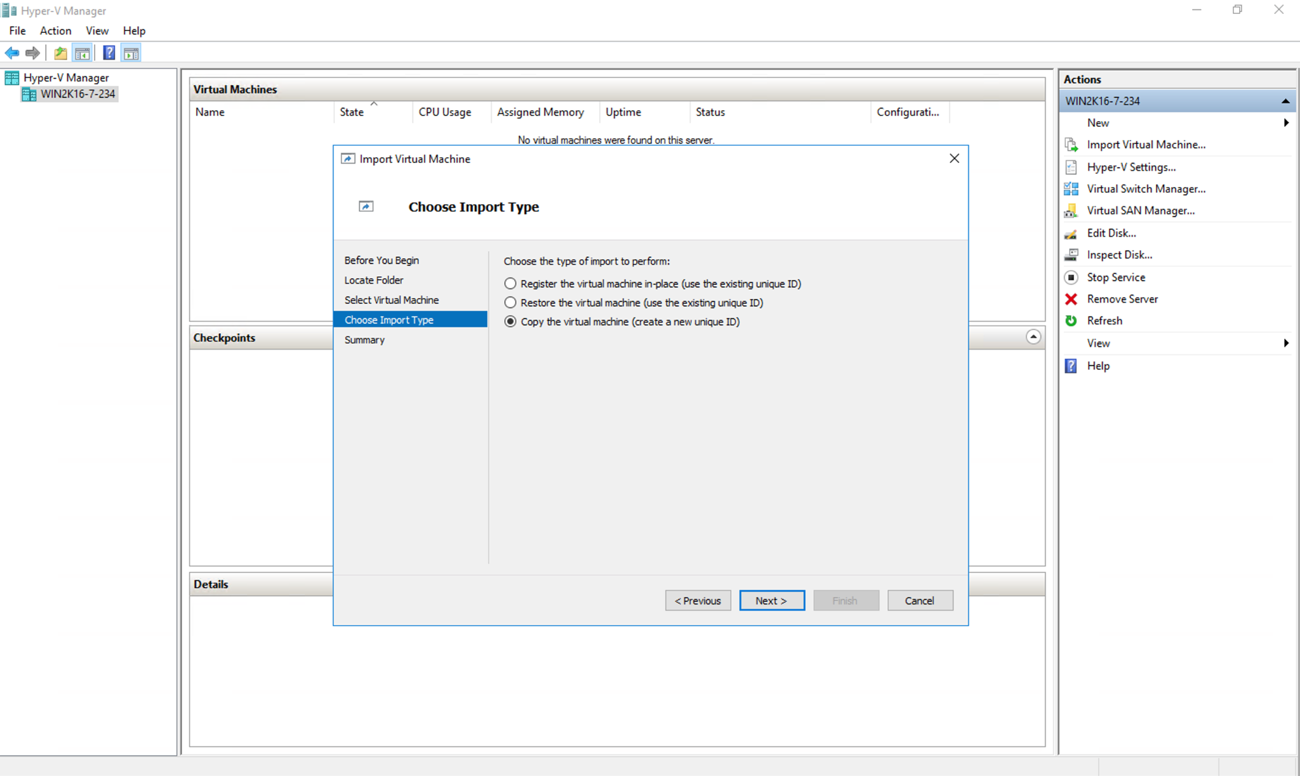This screenshot has width=1300, height=776.
Task: Click the Forward arrow toolbar icon
Action: [32, 53]
